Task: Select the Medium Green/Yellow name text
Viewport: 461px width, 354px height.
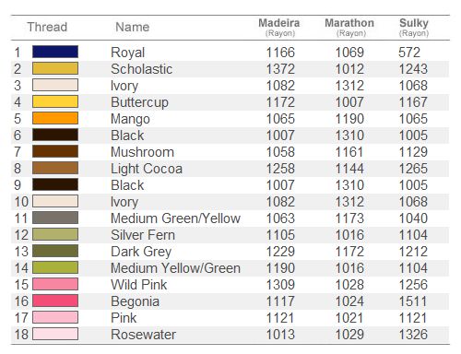Action: pos(175,218)
